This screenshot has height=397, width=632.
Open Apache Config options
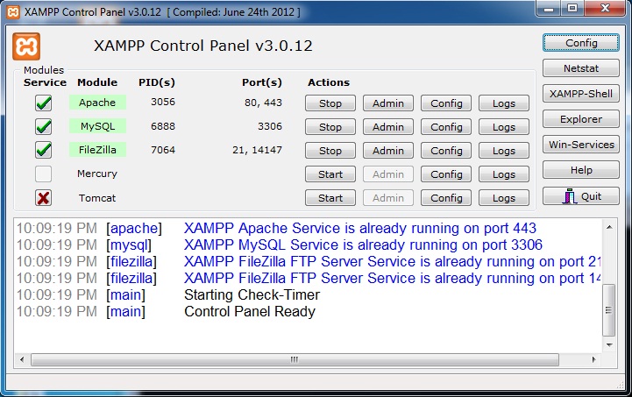point(446,103)
